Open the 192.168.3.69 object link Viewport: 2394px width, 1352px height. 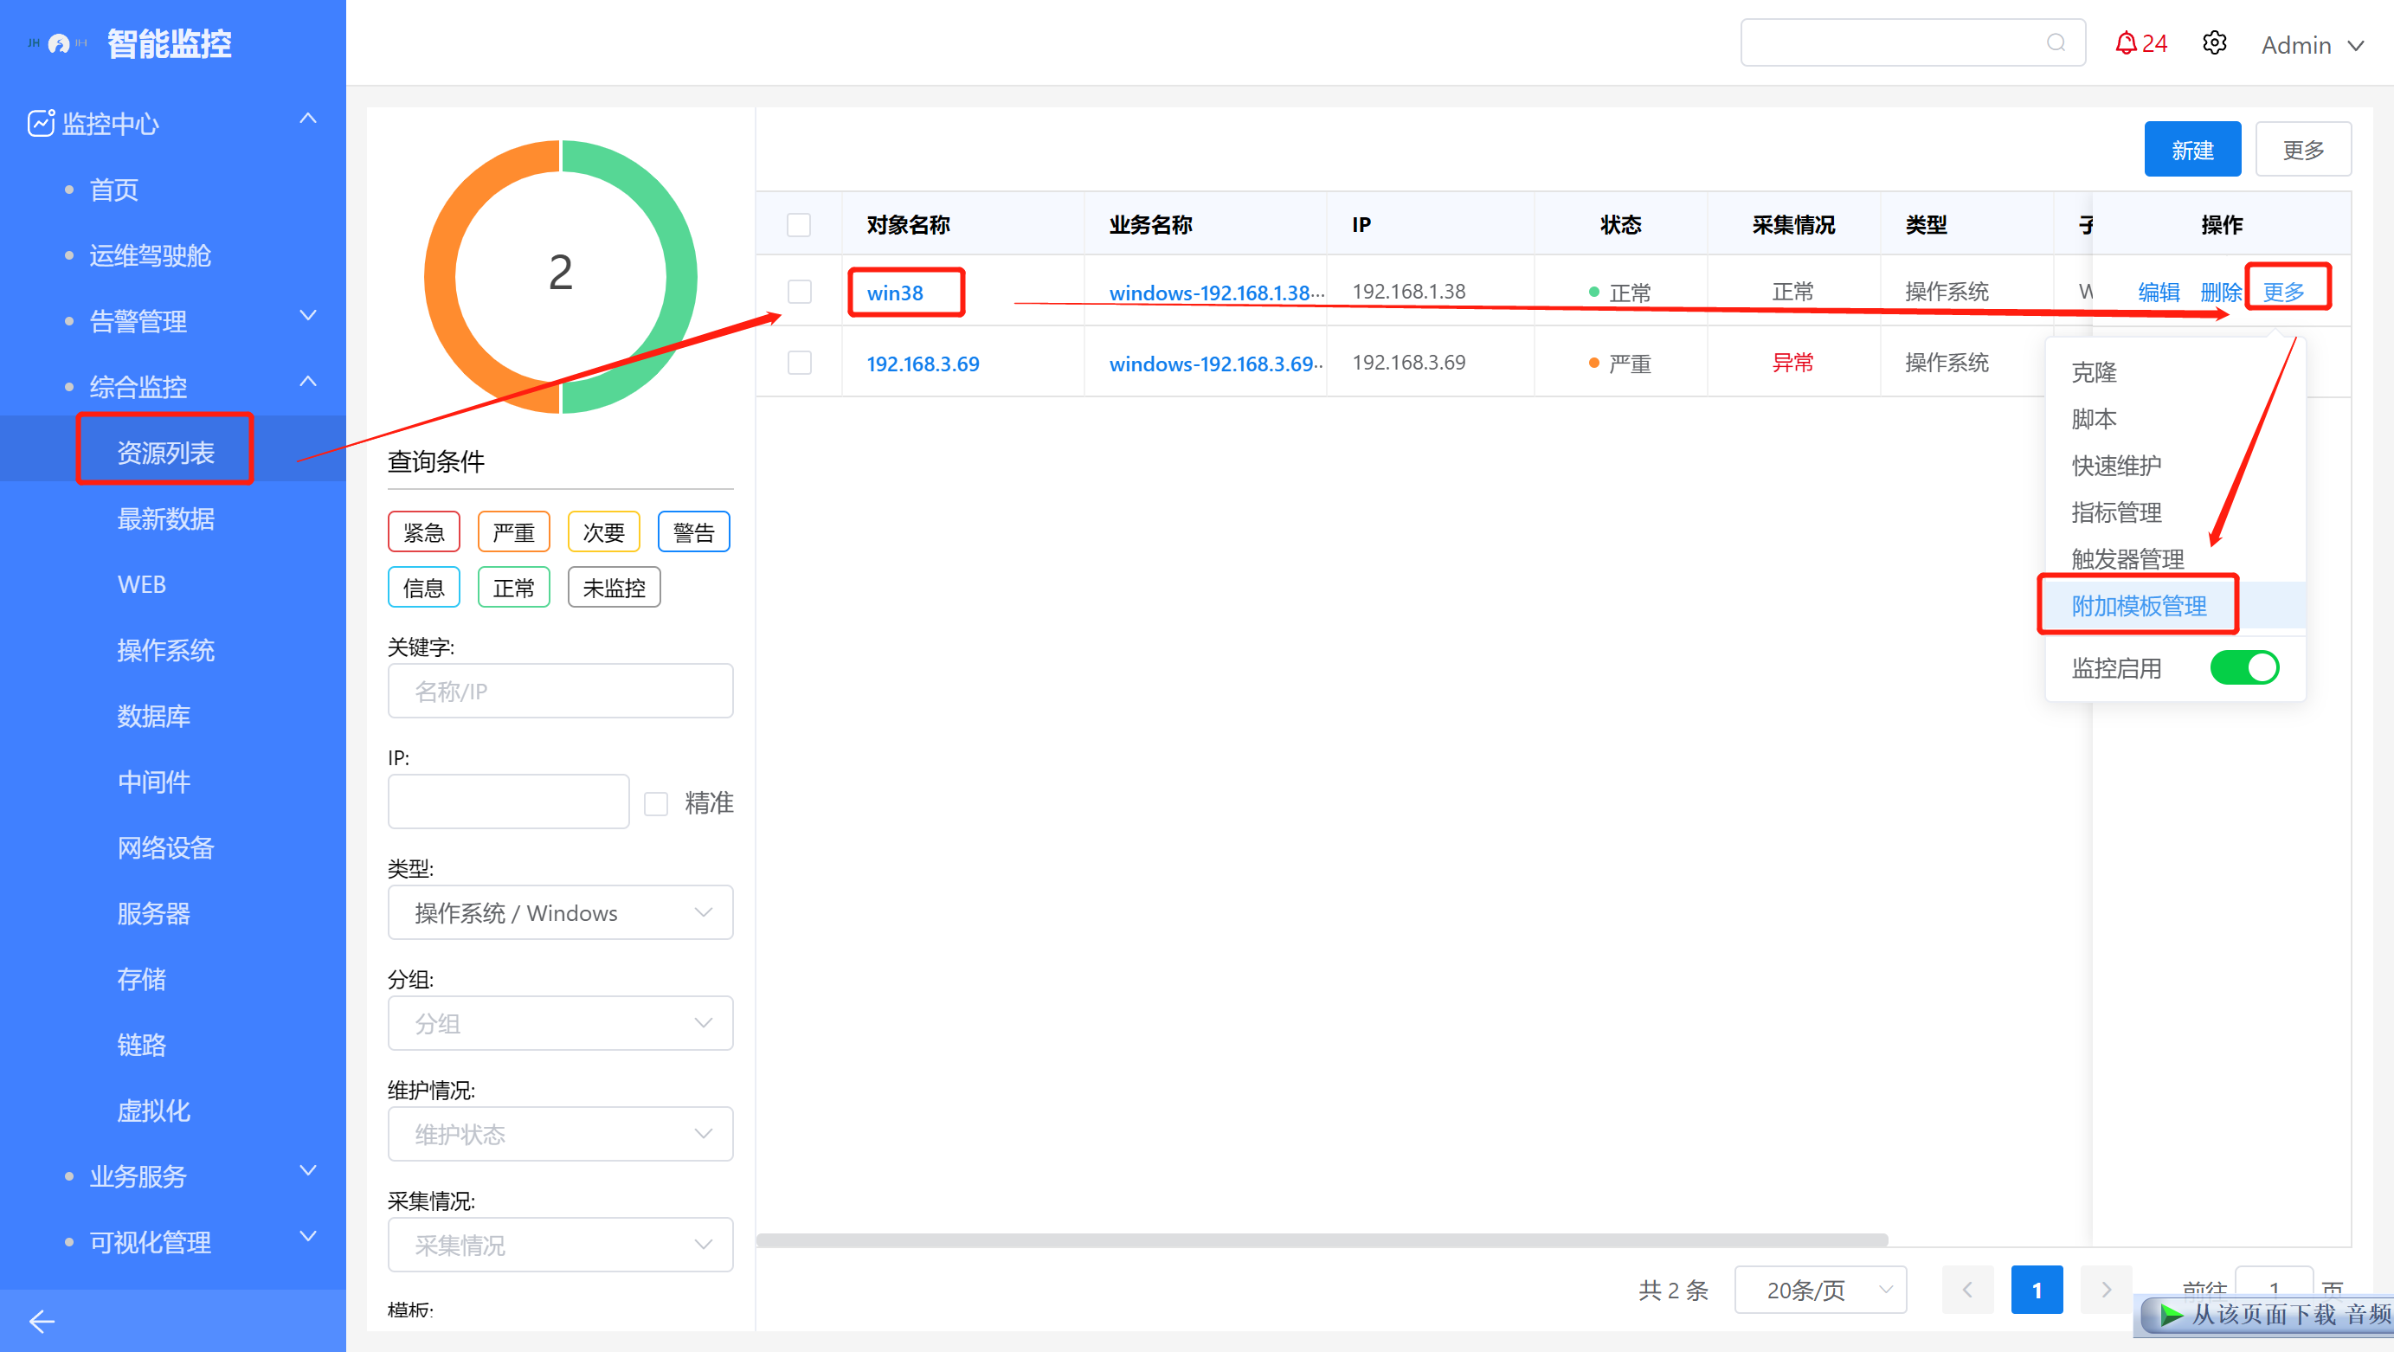pyautogui.click(x=923, y=364)
